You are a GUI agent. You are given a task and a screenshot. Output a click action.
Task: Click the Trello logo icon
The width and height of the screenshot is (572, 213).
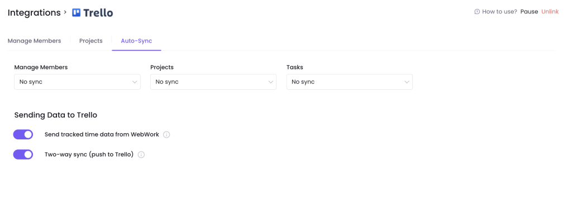tap(76, 13)
